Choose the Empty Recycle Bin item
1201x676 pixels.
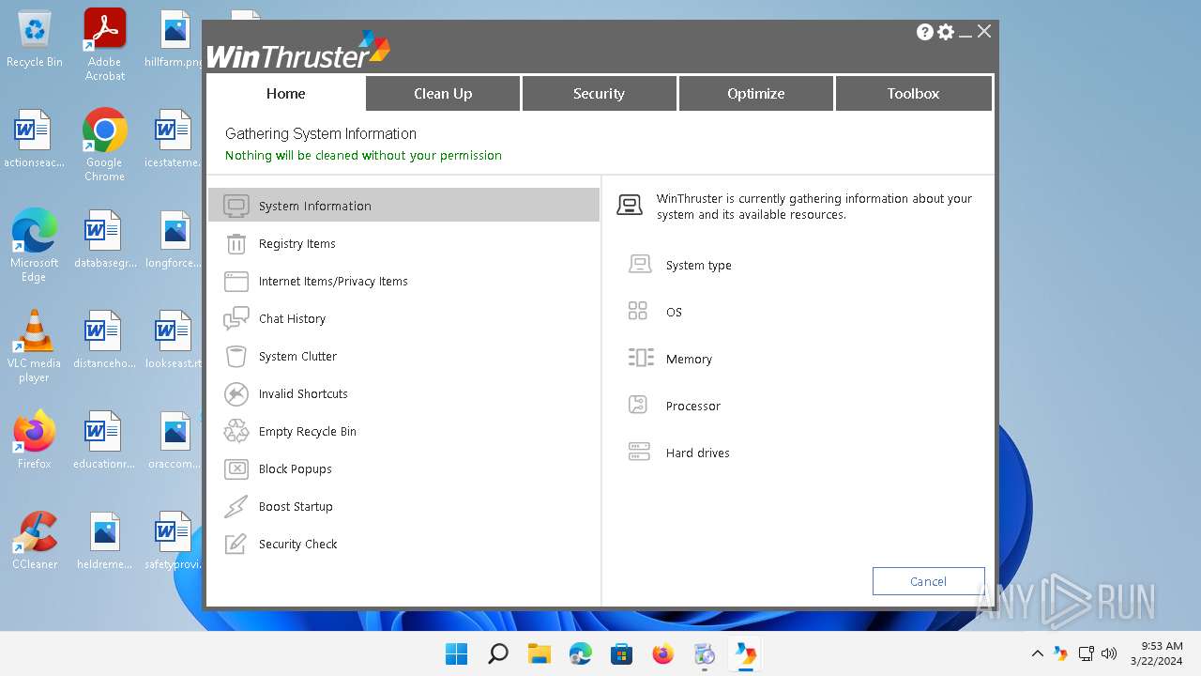(403, 431)
